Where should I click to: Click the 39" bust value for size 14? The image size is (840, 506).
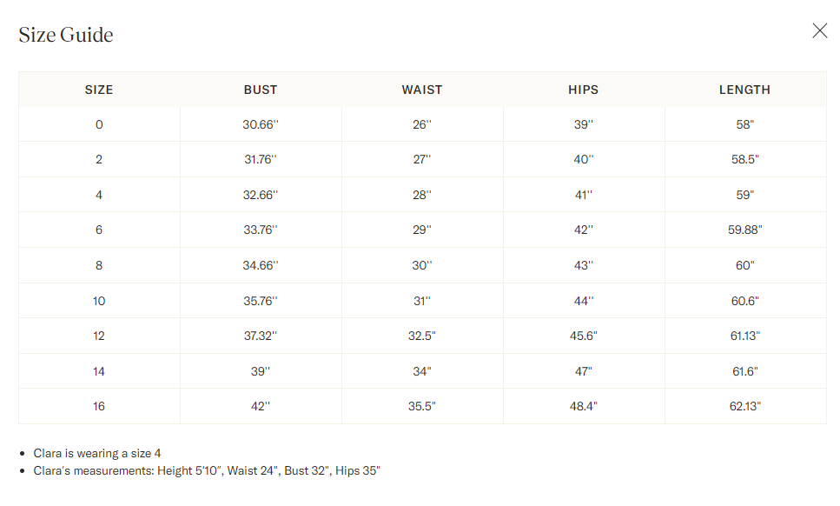[x=261, y=371]
